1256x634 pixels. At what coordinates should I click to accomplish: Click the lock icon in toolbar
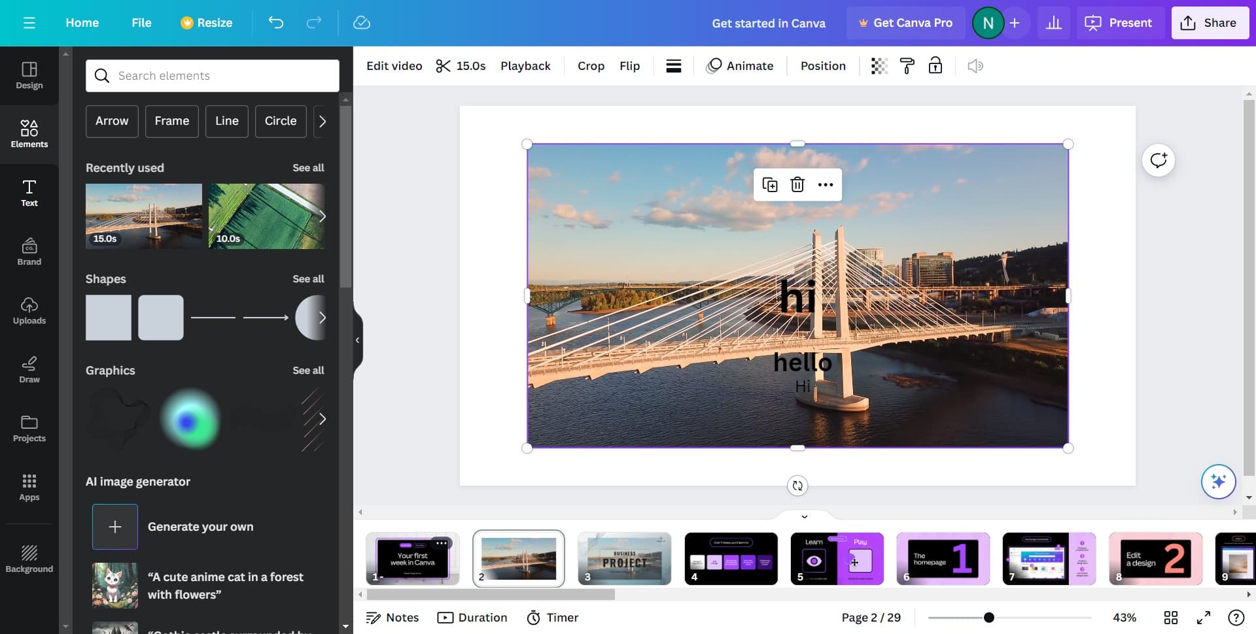point(935,66)
